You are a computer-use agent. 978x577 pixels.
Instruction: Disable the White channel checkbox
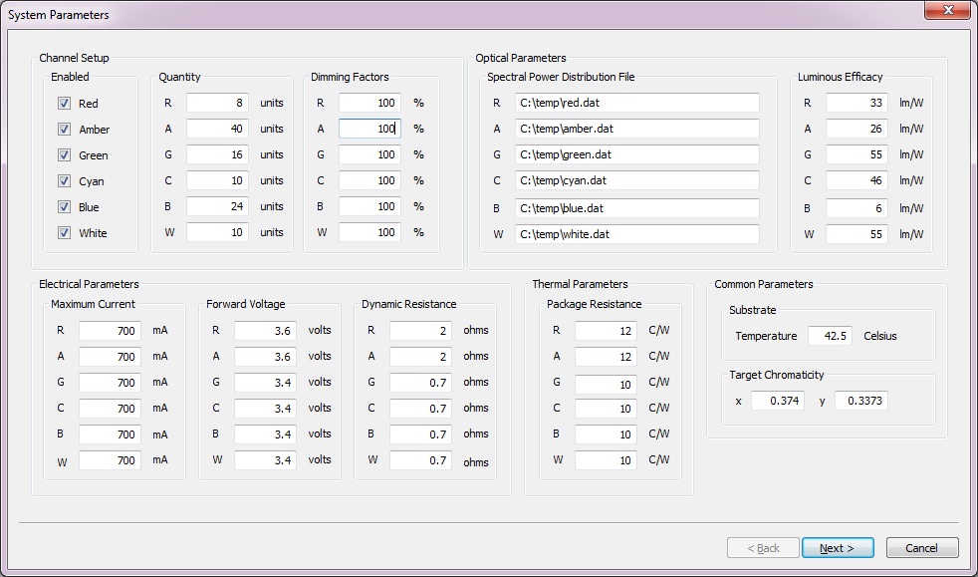tap(65, 232)
